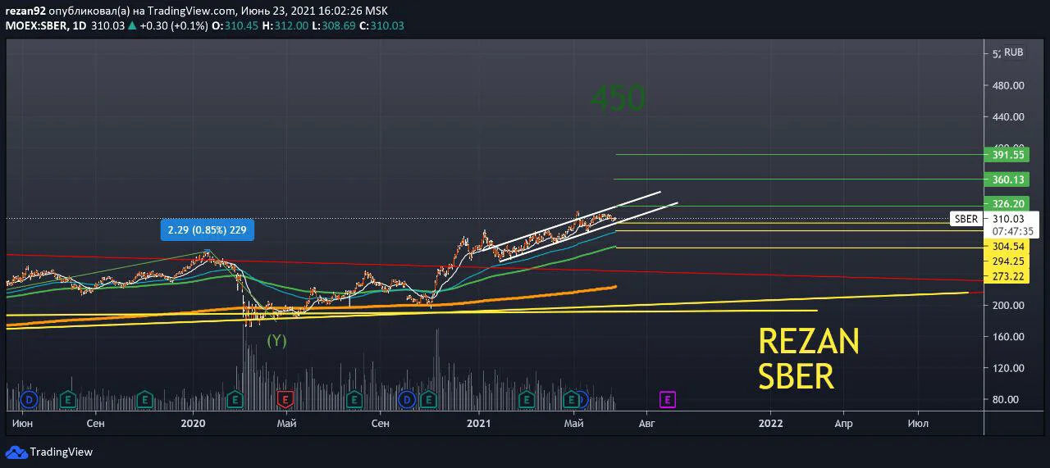Click the rezan92 author name
This screenshot has height=468, width=1050.
click(25, 11)
